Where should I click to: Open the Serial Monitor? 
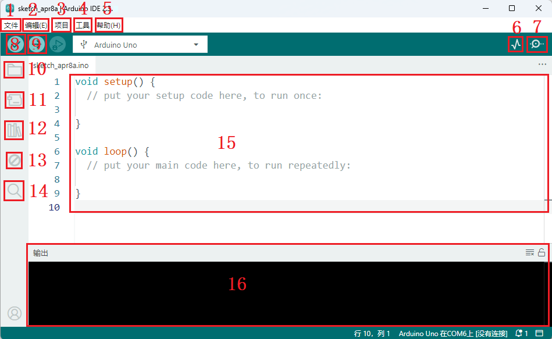537,44
